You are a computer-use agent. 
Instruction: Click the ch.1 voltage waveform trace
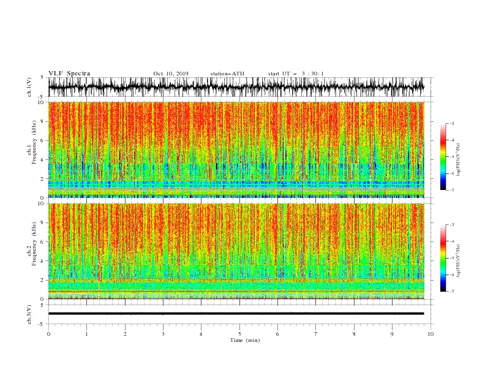[x=236, y=87]
